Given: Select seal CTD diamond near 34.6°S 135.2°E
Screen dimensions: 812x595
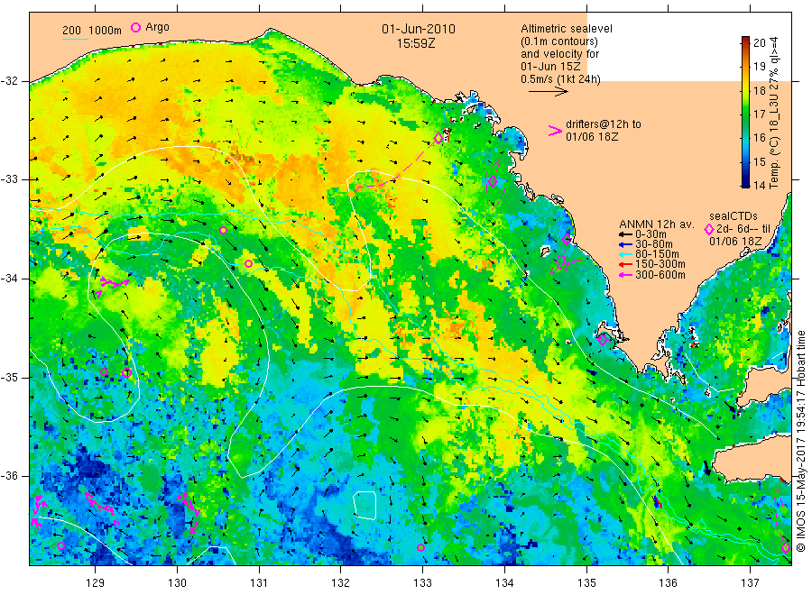Looking at the screenshot, I should [x=603, y=340].
